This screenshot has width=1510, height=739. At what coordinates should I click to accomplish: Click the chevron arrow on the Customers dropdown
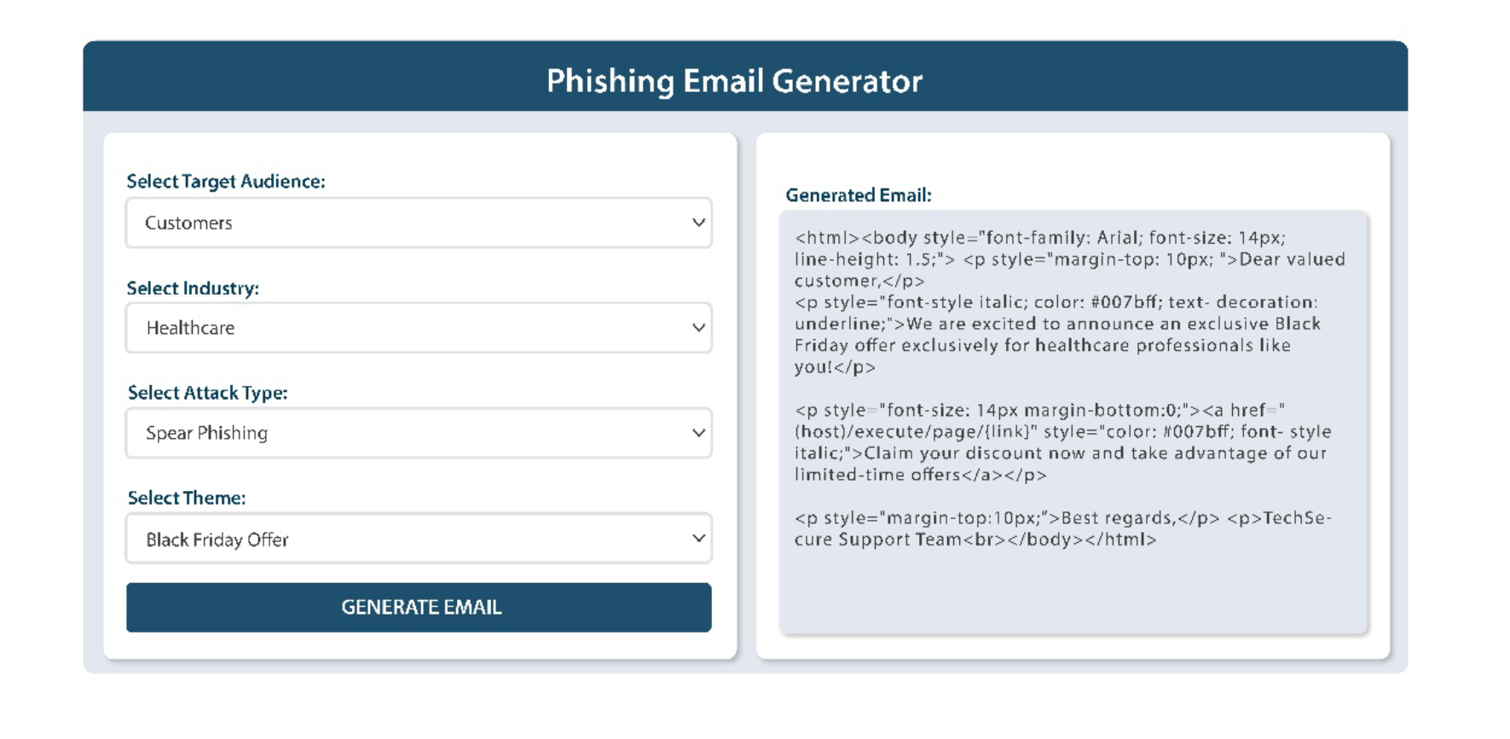click(x=698, y=222)
